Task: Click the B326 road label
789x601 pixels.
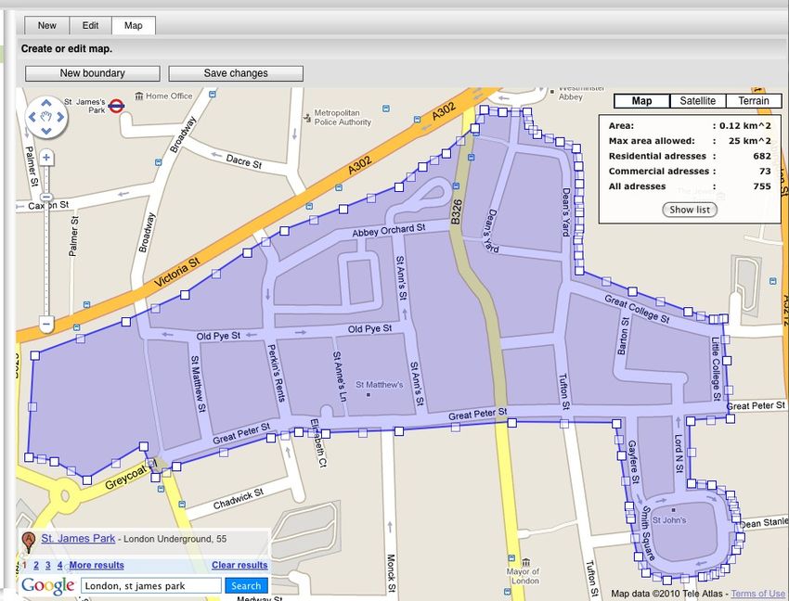Action: [x=456, y=211]
